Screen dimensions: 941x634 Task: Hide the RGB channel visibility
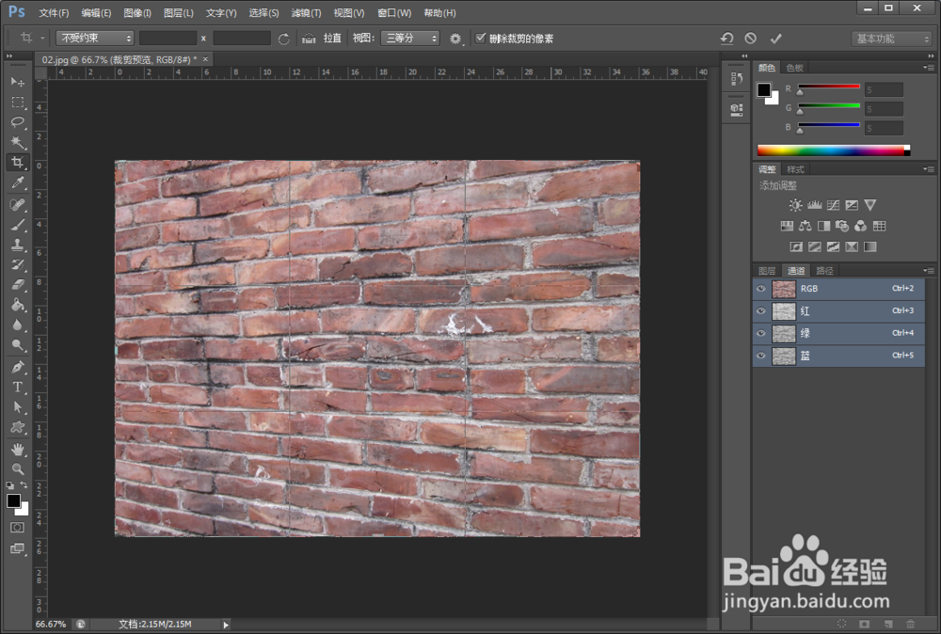tap(761, 289)
